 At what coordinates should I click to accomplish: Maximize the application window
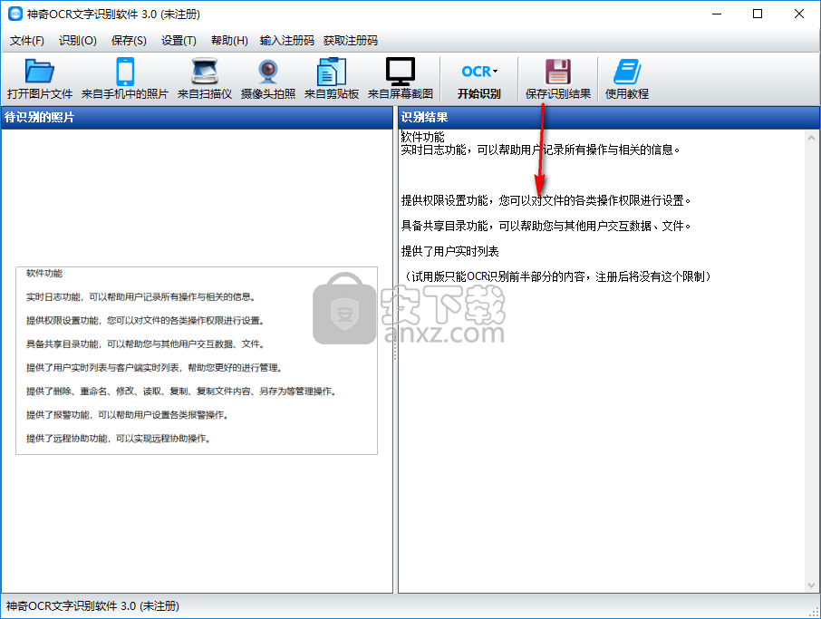(x=758, y=14)
